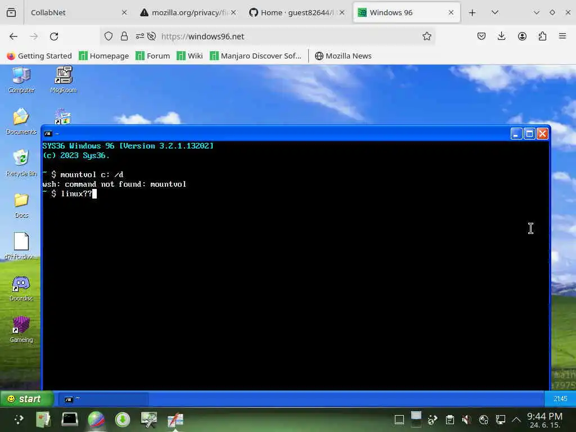The height and width of the screenshot is (432, 576).
Task: Show hidden system tray icons
Action: [x=516, y=420]
